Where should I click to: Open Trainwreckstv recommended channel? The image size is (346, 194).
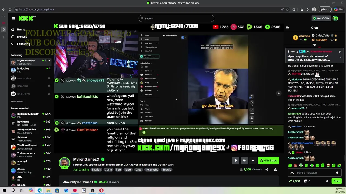31,155
